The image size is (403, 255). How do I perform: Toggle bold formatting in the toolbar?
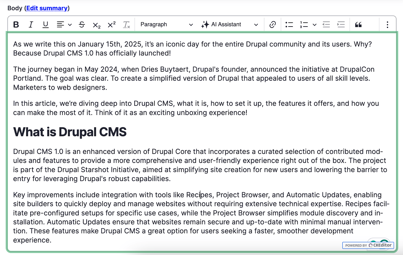click(x=16, y=24)
